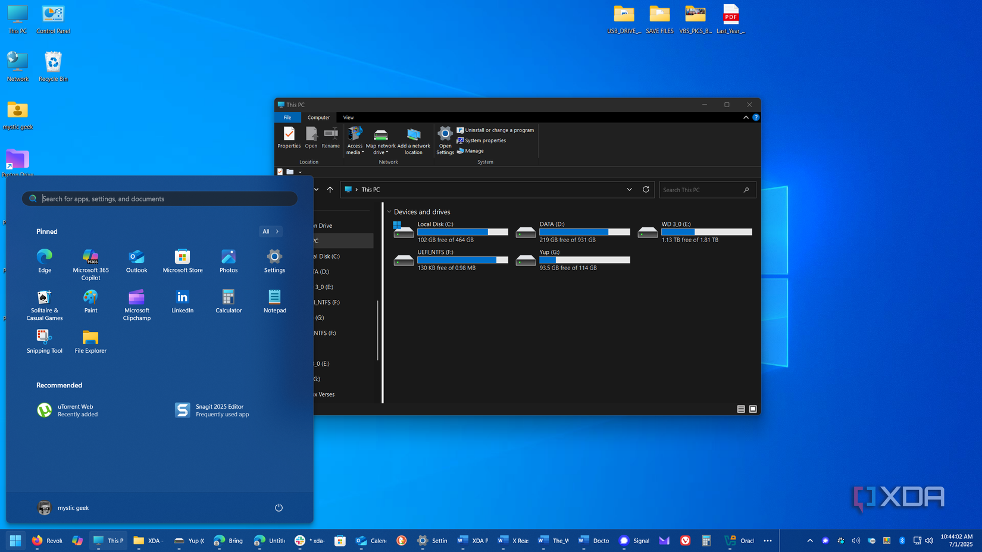Switch to the View ribbon tab

348,117
